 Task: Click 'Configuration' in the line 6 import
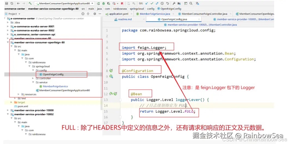tap(239, 59)
